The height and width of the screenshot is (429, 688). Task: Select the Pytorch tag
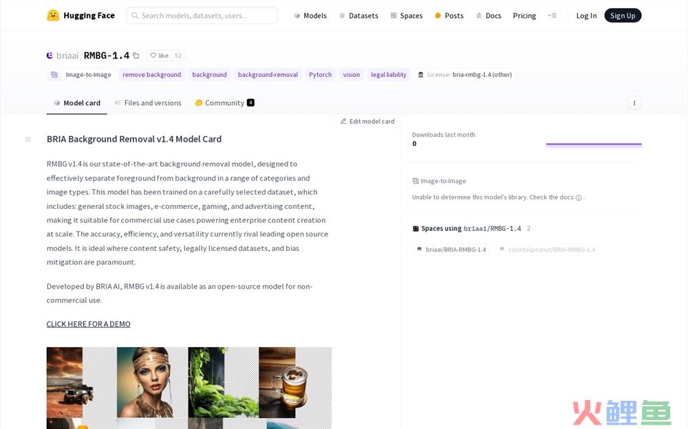(x=321, y=74)
